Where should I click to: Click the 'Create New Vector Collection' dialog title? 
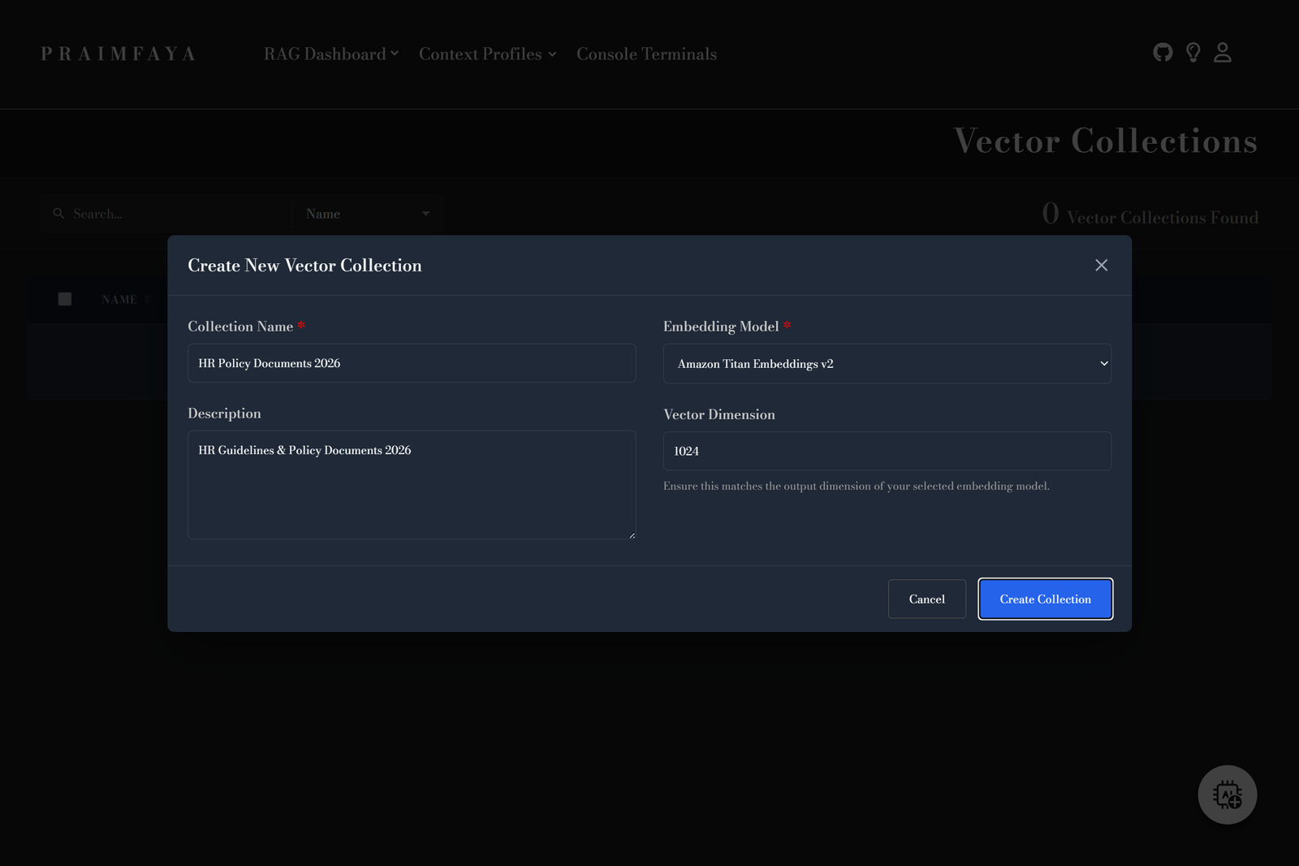point(304,266)
